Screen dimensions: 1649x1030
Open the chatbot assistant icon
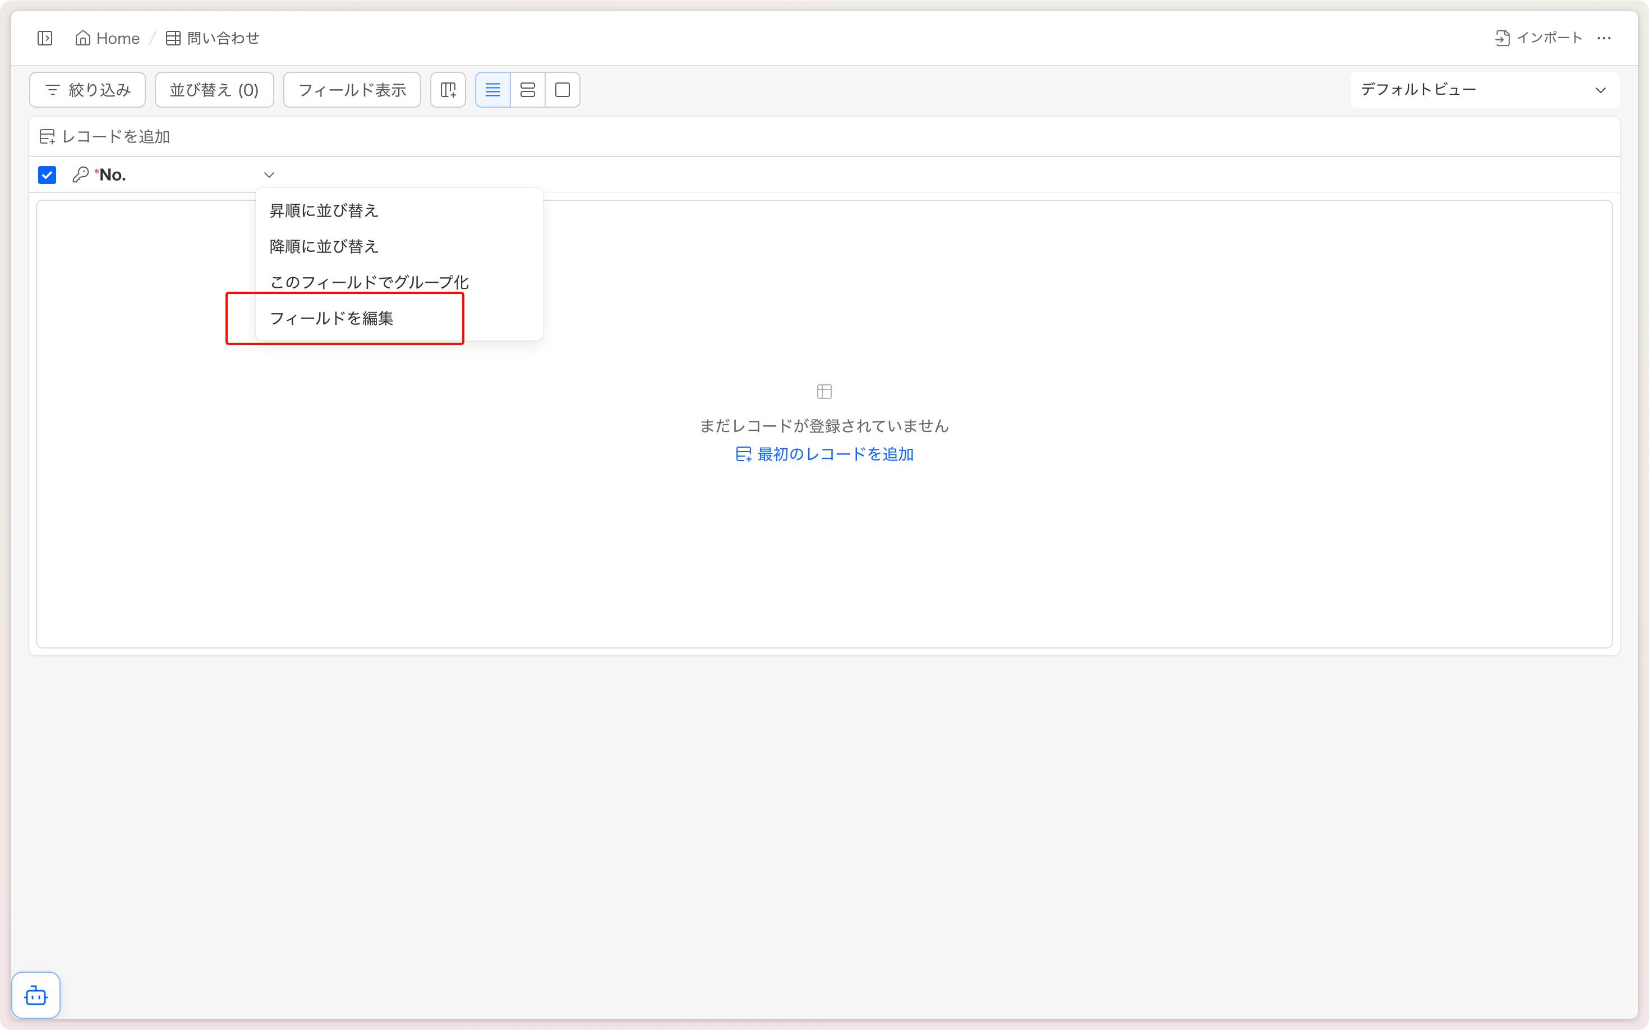(x=36, y=995)
